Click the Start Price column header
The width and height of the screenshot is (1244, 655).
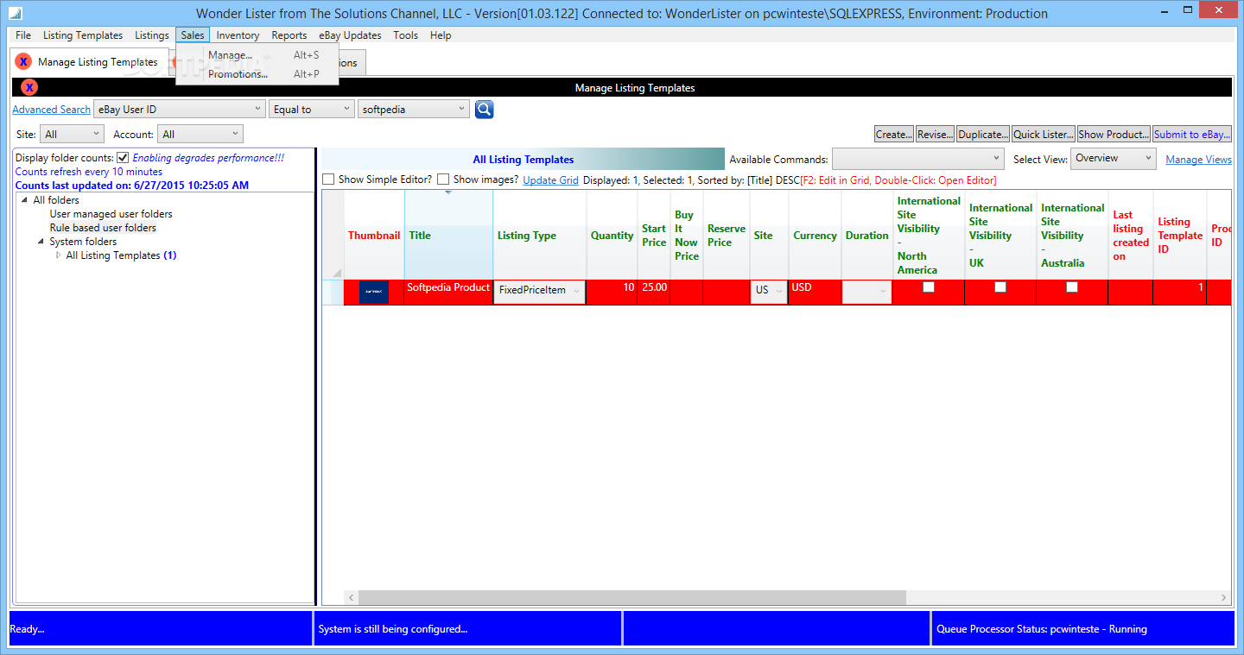[x=654, y=235]
